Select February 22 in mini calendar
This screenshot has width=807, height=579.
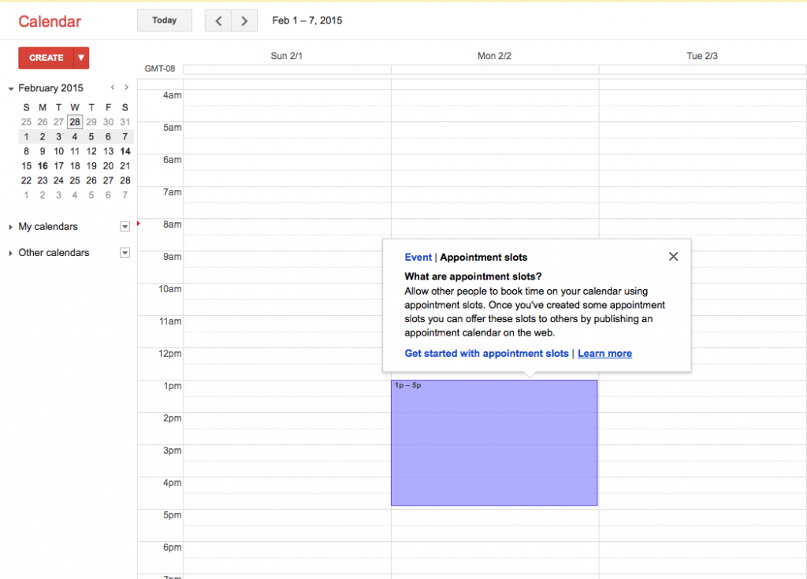click(x=26, y=180)
